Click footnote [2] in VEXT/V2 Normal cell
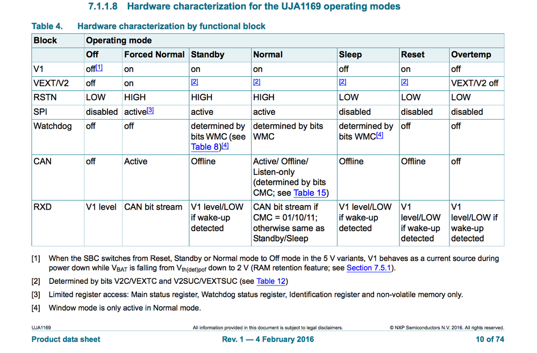537x353 pixels. 256,82
